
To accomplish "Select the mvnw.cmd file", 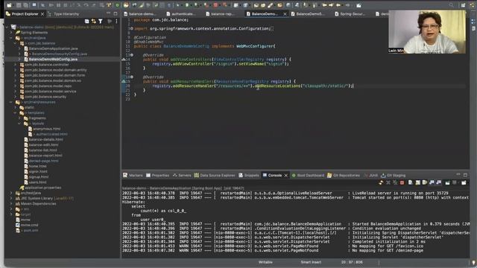I will pyautogui.click(x=27, y=225).
